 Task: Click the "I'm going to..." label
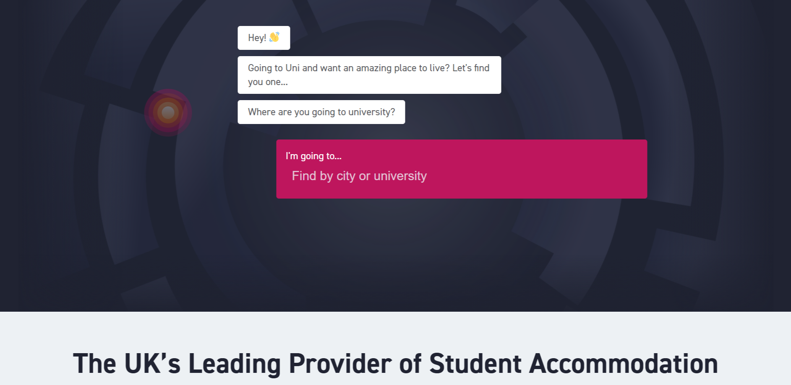coord(313,156)
